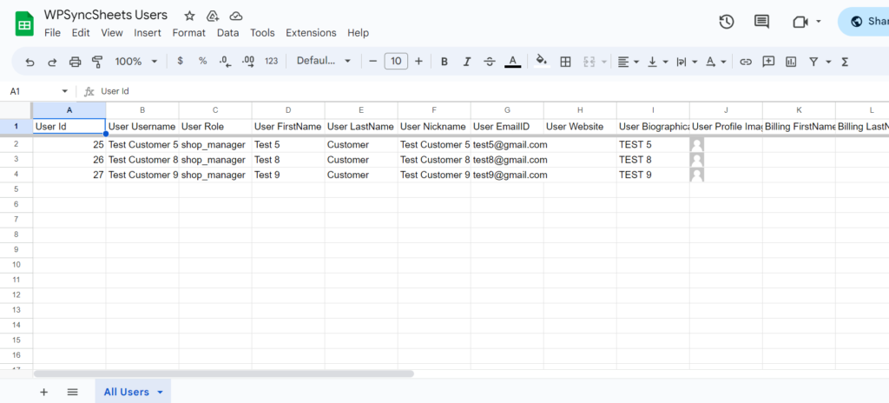The width and height of the screenshot is (889, 403).
Task: Click the Redo arrow icon
Action: tap(52, 62)
